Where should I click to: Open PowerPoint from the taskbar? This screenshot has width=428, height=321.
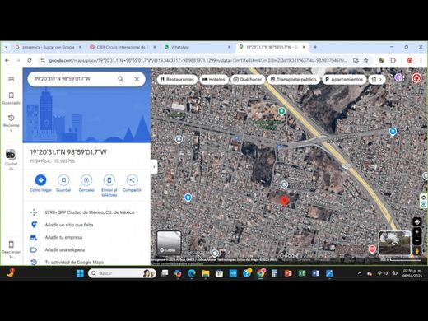click(288, 273)
